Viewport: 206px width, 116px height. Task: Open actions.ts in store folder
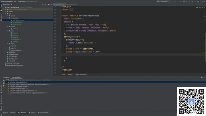[15, 33]
